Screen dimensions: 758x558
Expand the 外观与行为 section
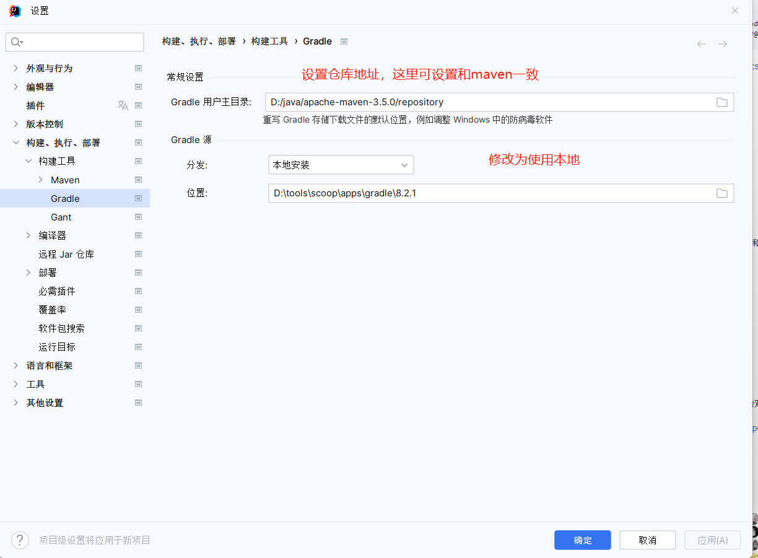(16, 68)
